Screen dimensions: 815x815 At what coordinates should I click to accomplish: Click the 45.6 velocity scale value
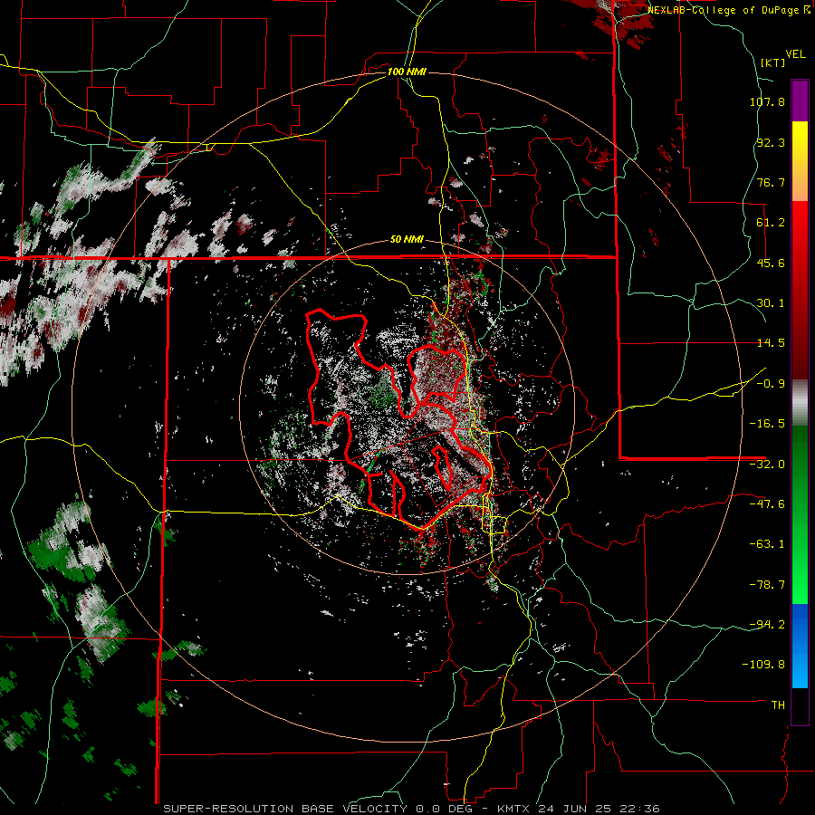click(771, 263)
